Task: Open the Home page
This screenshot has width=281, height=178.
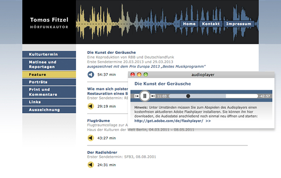Action: [x=189, y=24]
